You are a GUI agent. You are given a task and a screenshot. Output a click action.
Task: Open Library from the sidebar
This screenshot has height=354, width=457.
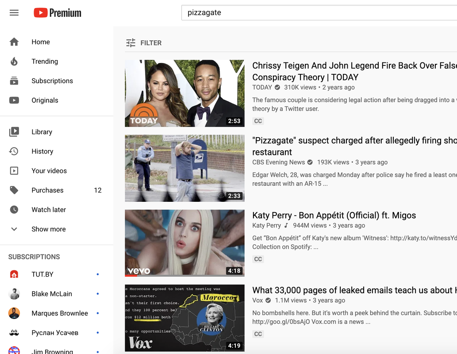click(x=57, y=132)
